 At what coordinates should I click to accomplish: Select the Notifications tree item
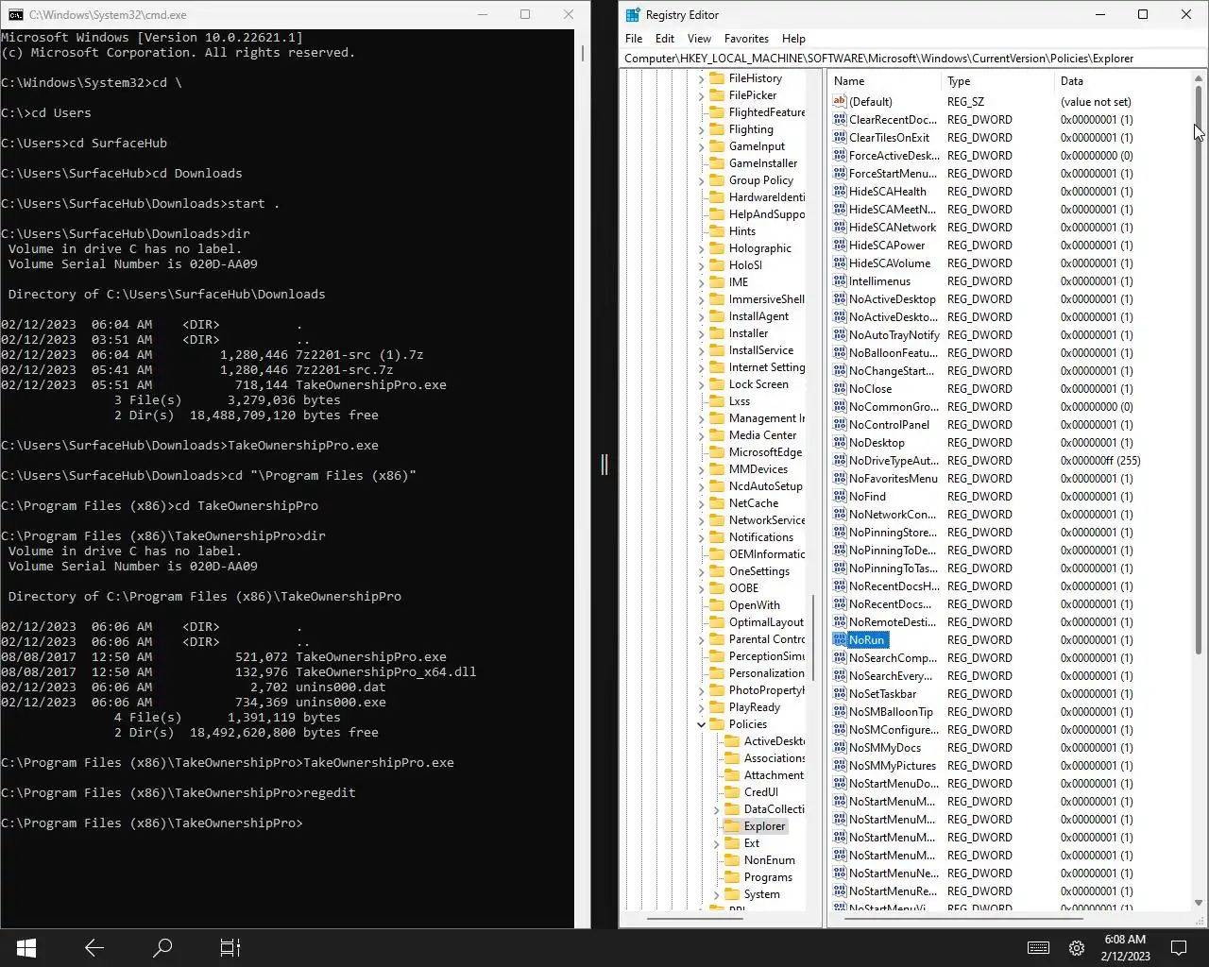(x=760, y=537)
